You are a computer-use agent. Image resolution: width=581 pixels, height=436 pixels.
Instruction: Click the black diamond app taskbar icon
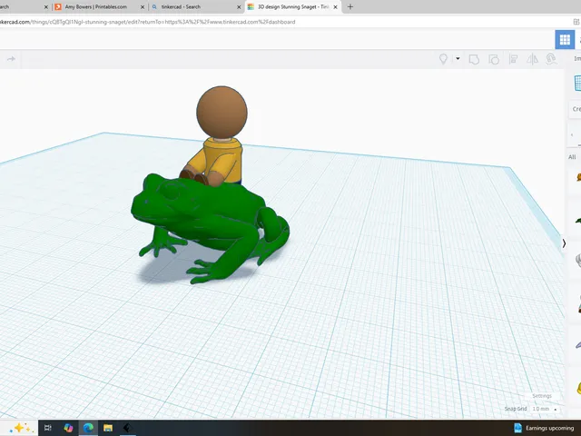click(127, 428)
